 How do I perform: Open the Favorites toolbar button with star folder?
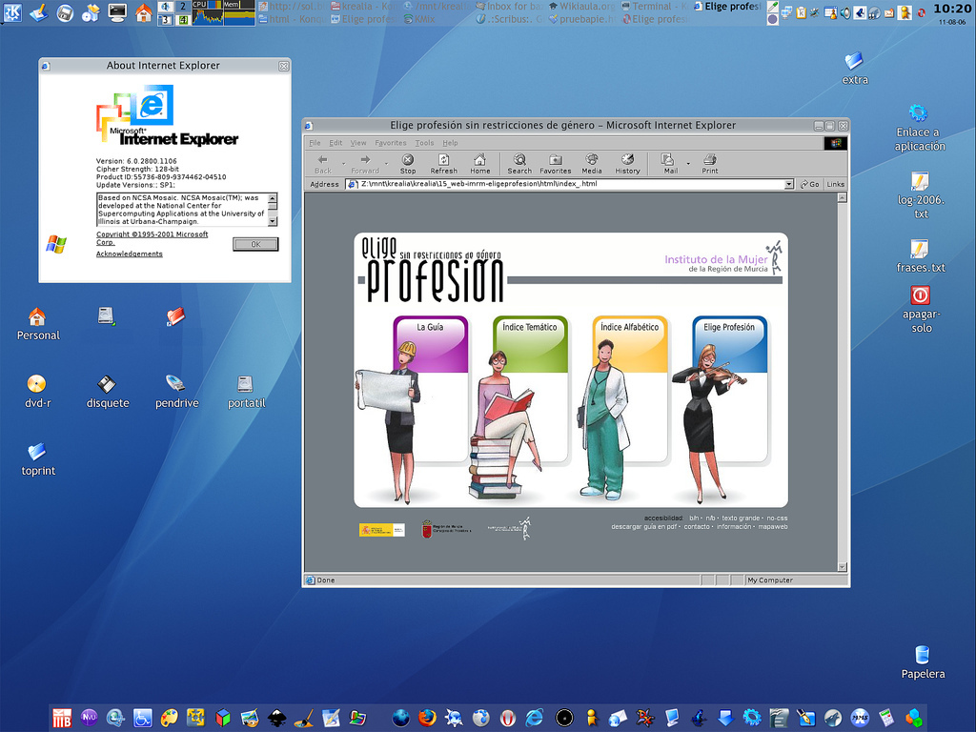click(556, 164)
